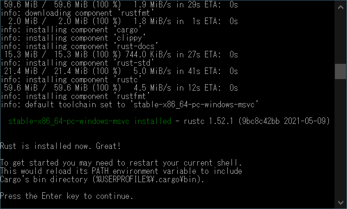The image size is (347, 209).
Task: Select the '(9bc8c42bb 2021-05-09)' commit hash text
Action: [x=284, y=121]
